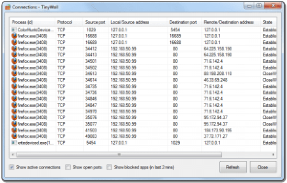This screenshot has width=287, height=183.
Task: Click the process icon for source port 5454
Action: coord(14,142)
